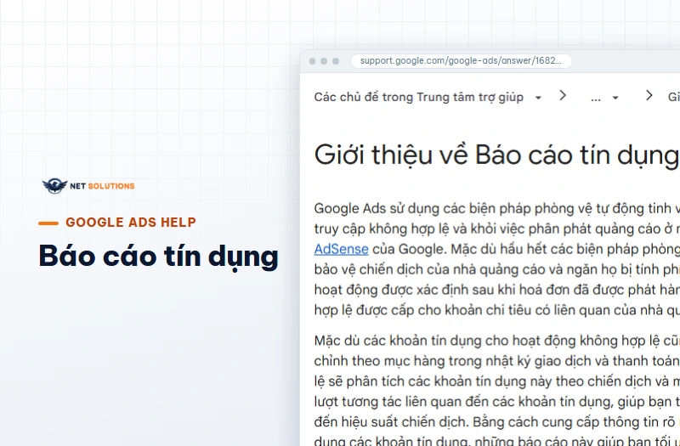Image resolution: width=680 pixels, height=446 pixels.
Task: Click the middle gray window dot
Action: coord(324,61)
